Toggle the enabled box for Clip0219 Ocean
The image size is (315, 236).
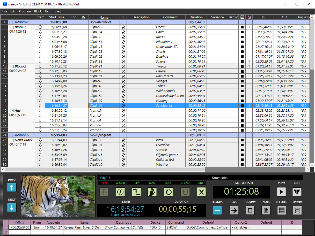pos(242,27)
